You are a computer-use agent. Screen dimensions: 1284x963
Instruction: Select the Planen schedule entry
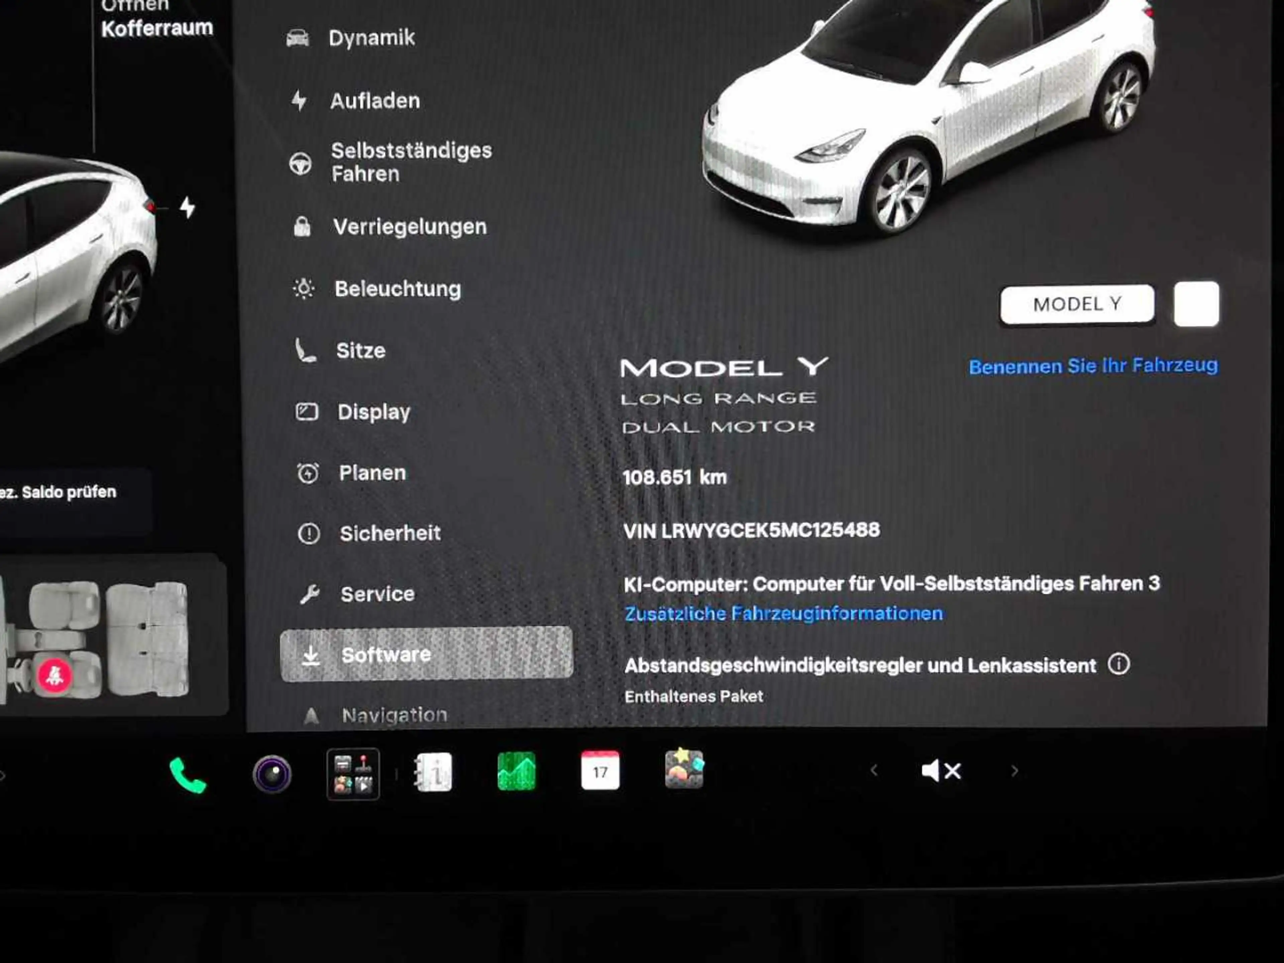pyautogui.click(x=372, y=473)
